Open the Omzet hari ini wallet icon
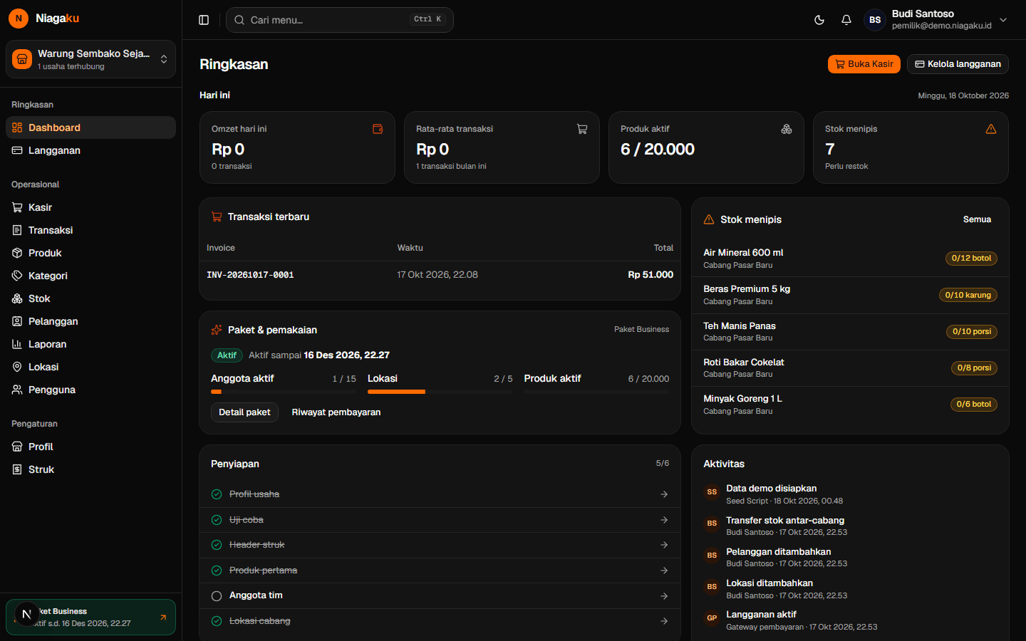 [x=378, y=129]
